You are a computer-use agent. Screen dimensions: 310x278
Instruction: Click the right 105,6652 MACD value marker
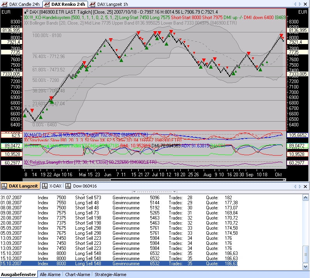(298, 135)
